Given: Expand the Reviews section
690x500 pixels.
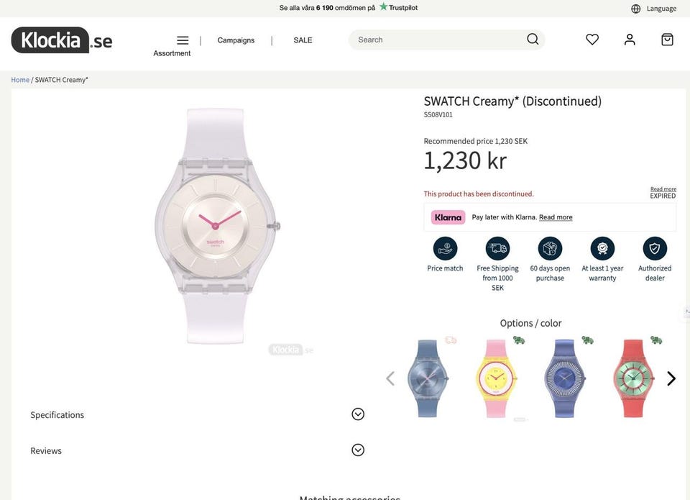Looking at the screenshot, I should pyautogui.click(x=197, y=450).
